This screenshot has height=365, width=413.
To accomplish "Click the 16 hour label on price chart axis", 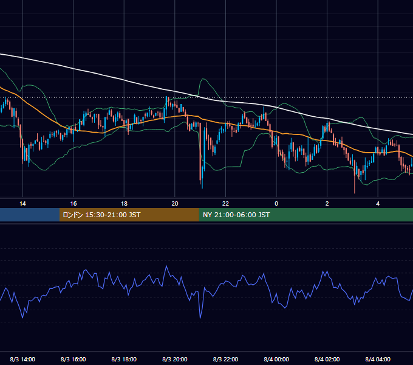I will click(73, 204).
